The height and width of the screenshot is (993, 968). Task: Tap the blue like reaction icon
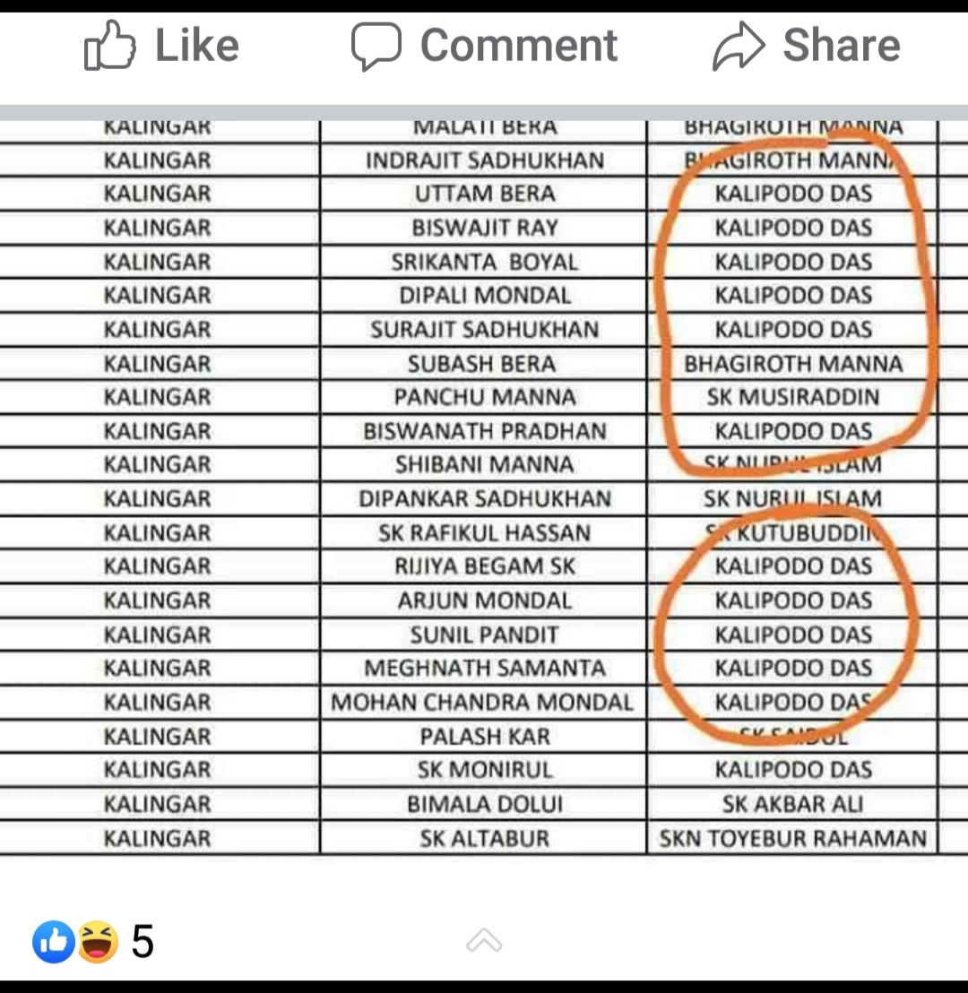click(53, 942)
